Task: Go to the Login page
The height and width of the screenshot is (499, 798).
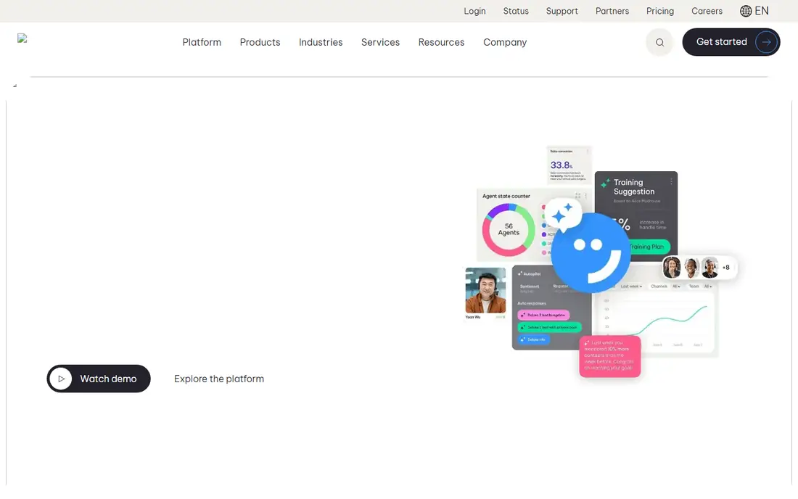Action: (x=475, y=11)
